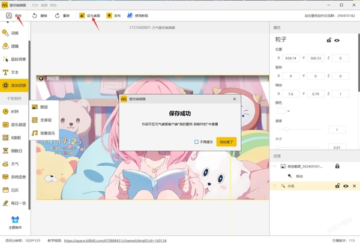The height and width of the screenshot is (245, 360).
Task: Select the 水流 layer name
Action: pos(291,186)
